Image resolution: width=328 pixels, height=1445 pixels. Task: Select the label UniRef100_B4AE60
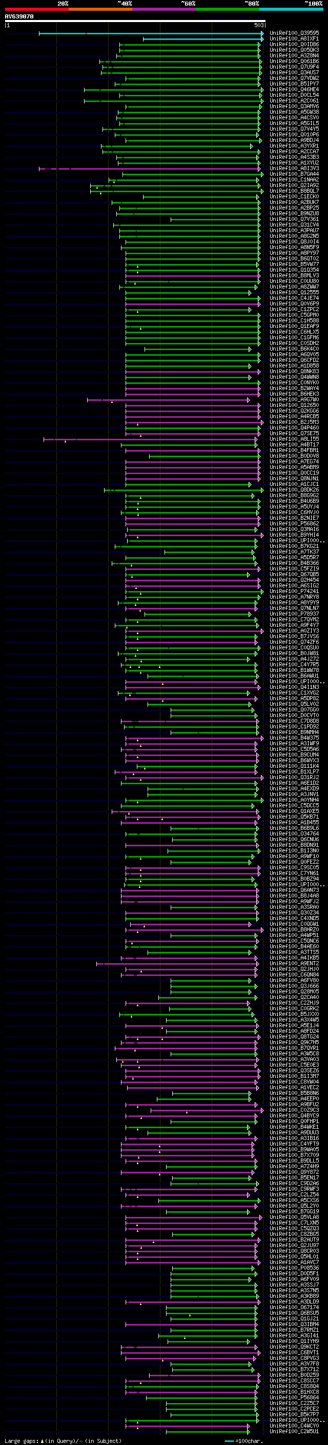[x=294, y=946]
